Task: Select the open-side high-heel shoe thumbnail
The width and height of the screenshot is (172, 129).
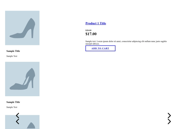Action: (22, 79)
